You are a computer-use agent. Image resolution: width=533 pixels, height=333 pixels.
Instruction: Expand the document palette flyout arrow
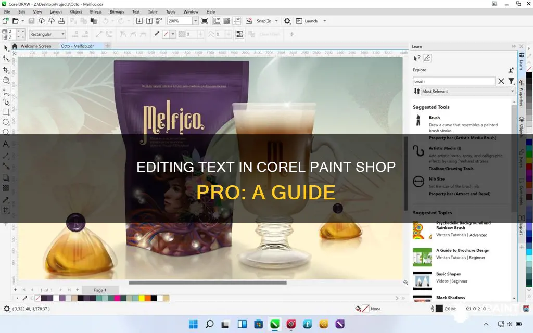(17, 298)
